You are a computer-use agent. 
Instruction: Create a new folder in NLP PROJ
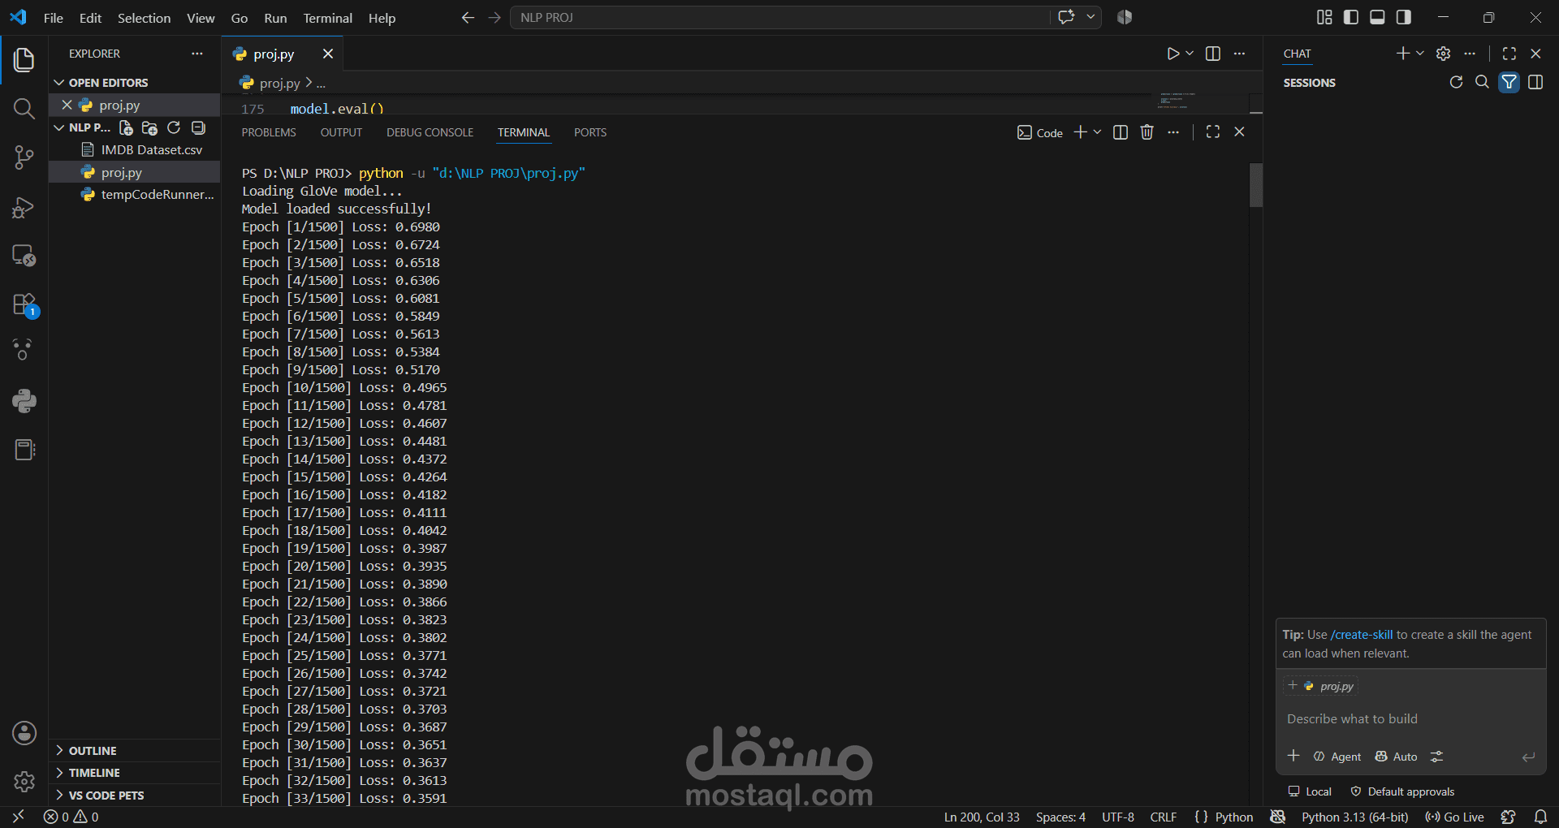point(149,127)
